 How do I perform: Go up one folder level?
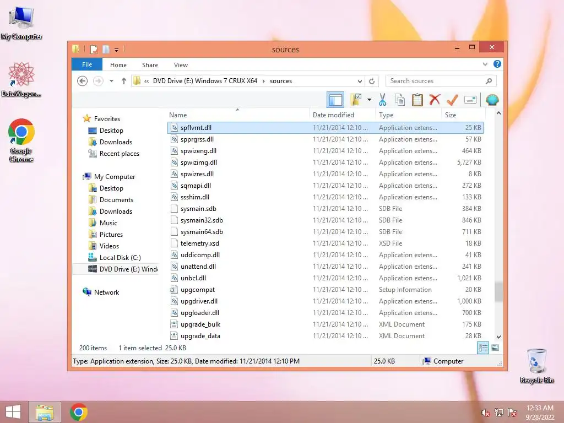124,81
